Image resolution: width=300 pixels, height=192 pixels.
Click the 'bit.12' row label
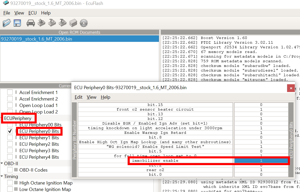pyautogui.click(x=155, y=119)
